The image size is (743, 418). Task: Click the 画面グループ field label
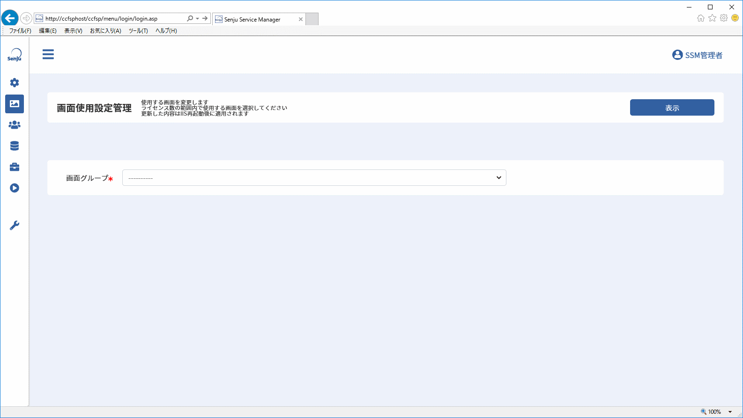point(87,178)
